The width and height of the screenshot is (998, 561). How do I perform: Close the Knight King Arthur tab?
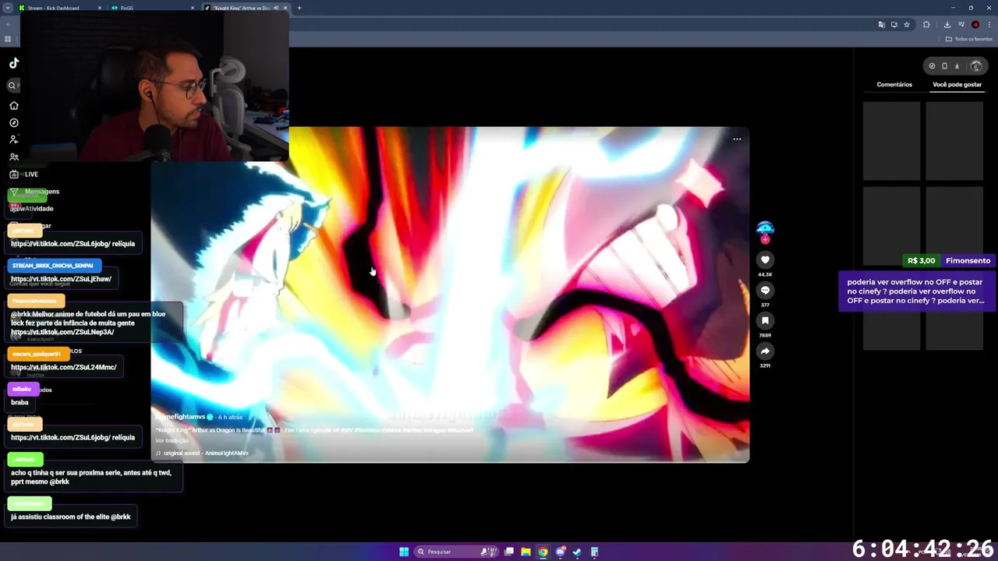click(x=285, y=8)
